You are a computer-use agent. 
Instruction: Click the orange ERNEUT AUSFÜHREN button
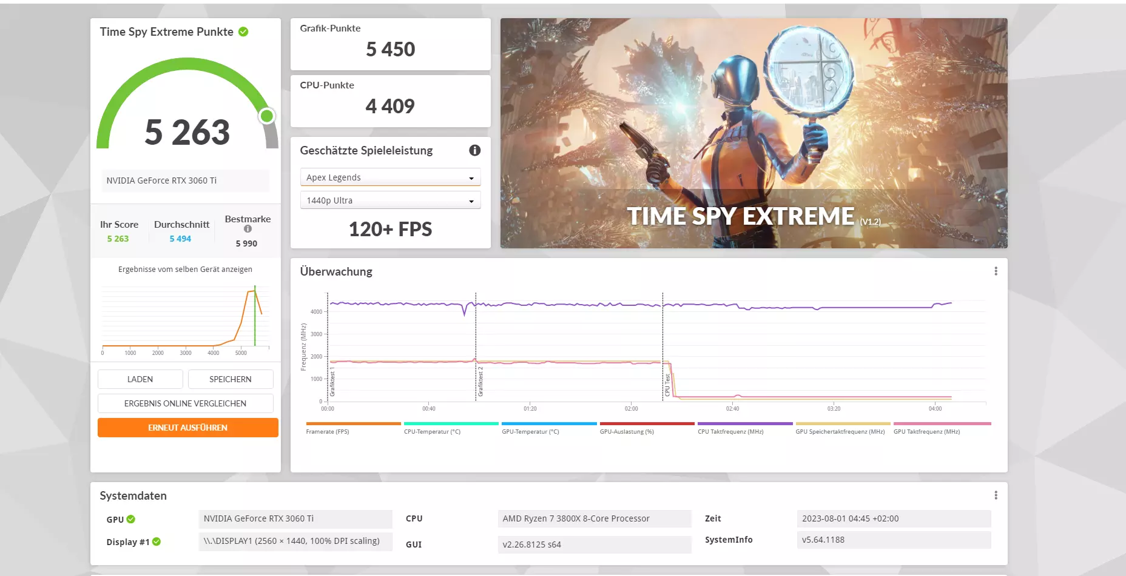pyautogui.click(x=187, y=428)
